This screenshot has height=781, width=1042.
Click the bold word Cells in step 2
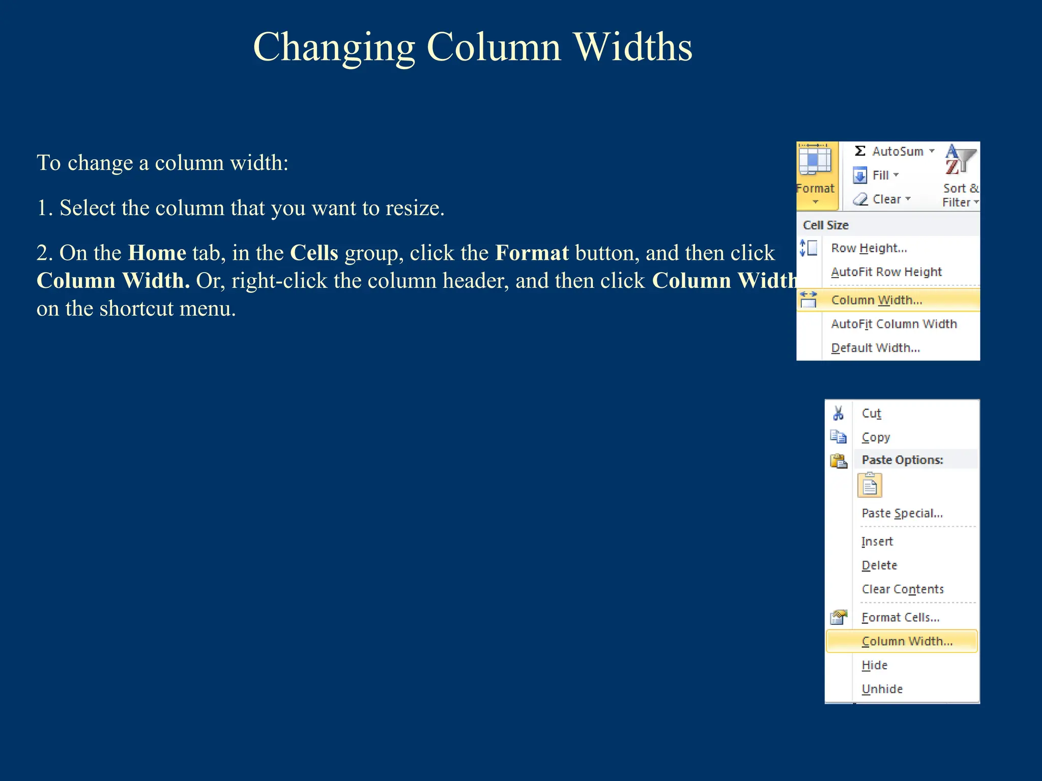click(314, 253)
